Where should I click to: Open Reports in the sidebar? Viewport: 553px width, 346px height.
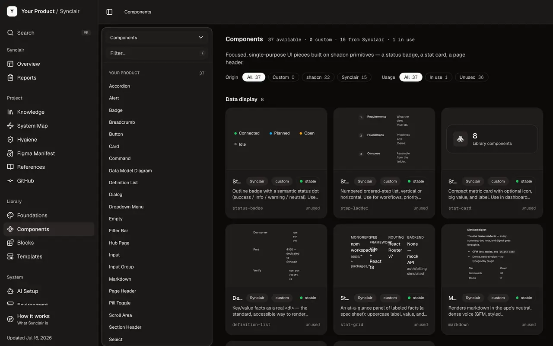[x=49, y=78]
